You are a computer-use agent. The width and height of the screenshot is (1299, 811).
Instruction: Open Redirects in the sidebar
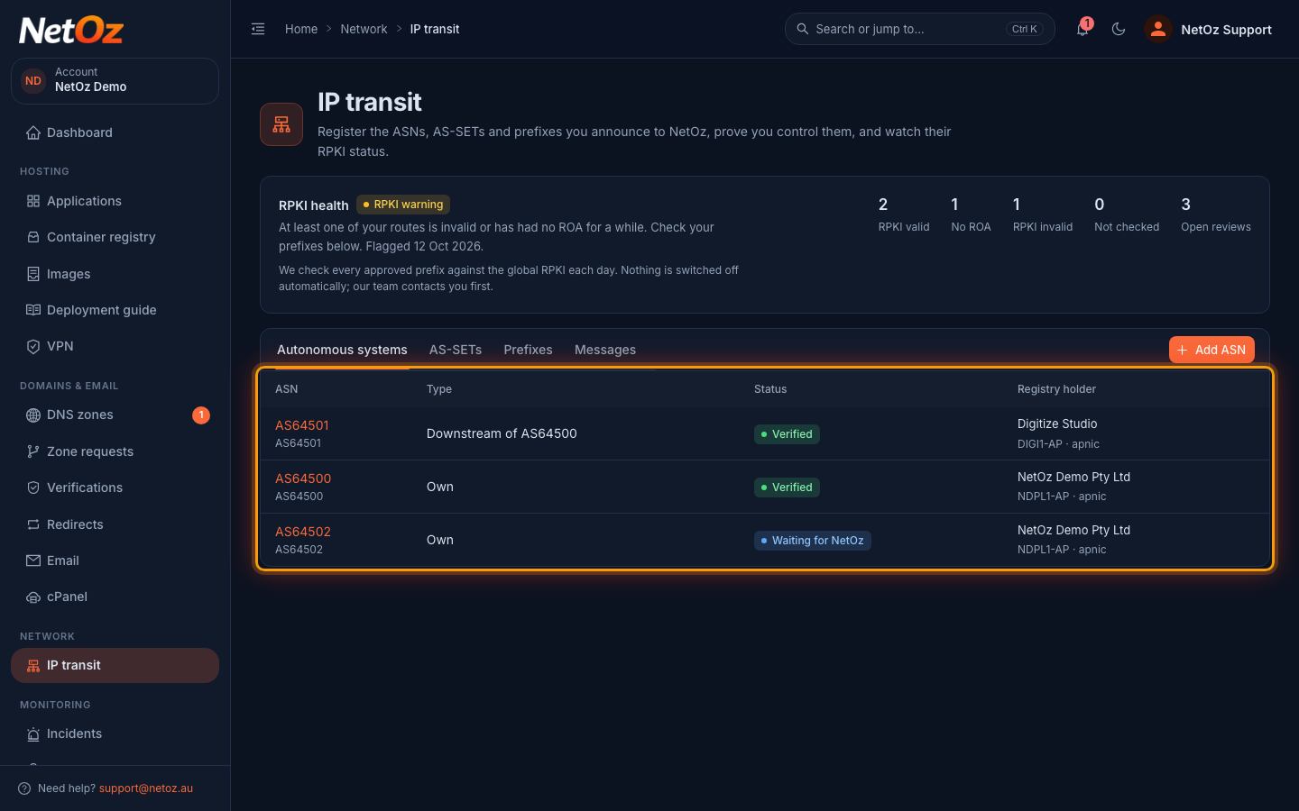[115, 524]
